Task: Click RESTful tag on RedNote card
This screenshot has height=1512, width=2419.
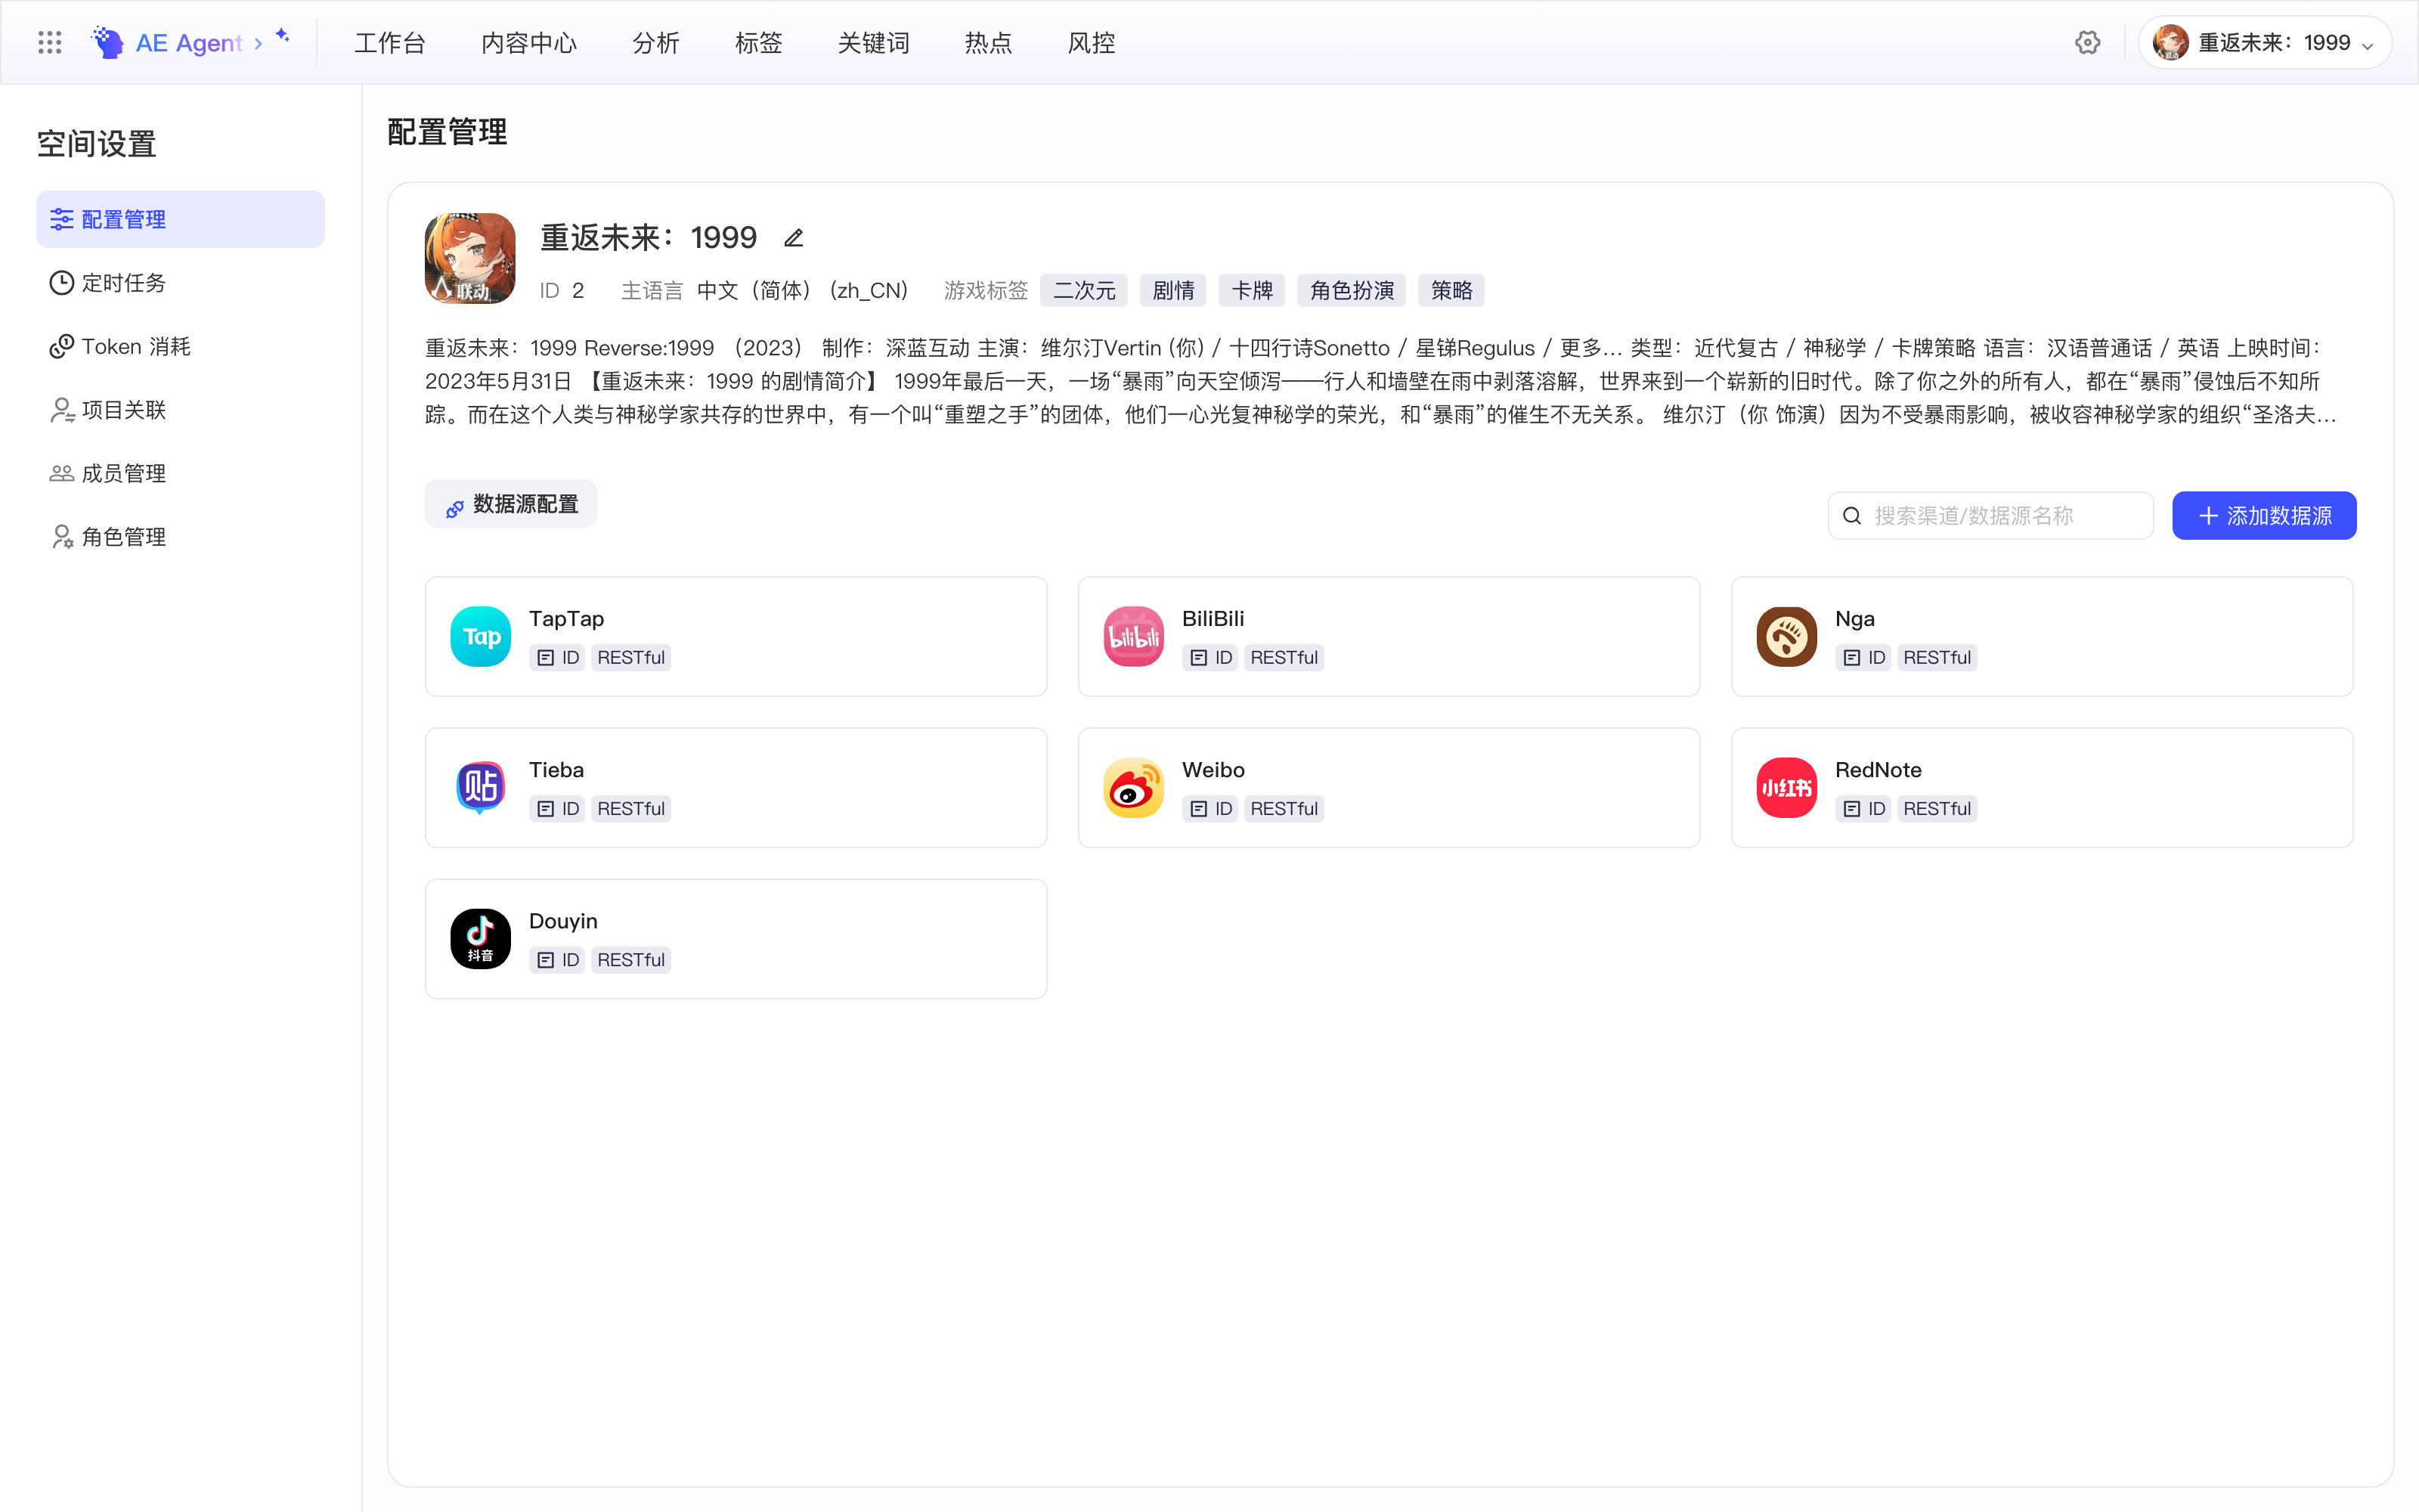Action: click(1936, 808)
